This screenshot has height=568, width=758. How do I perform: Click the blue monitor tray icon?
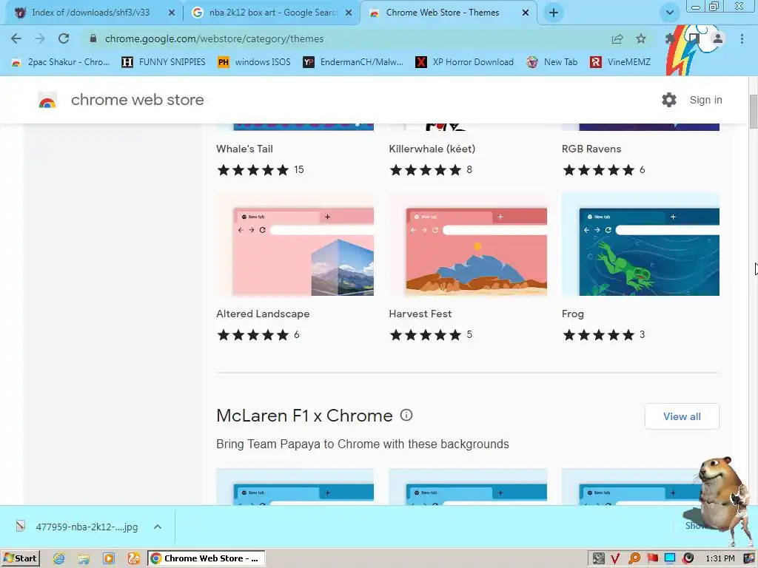pos(670,559)
